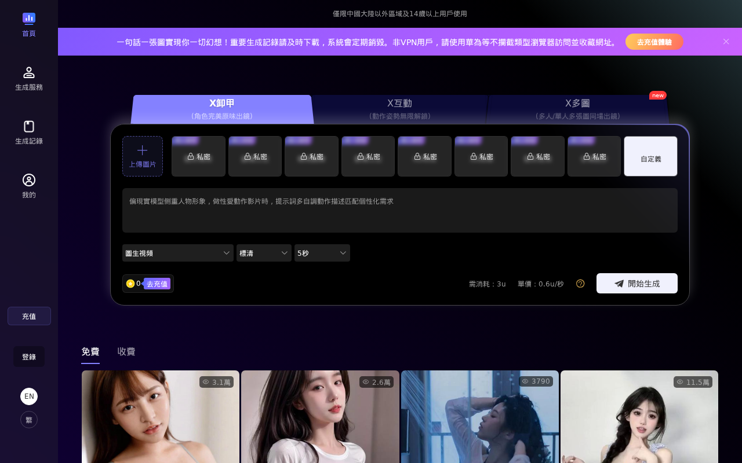Click the 開始生成 button
This screenshot has width=742, height=463.
pyautogui.click(x=637, y=284)
